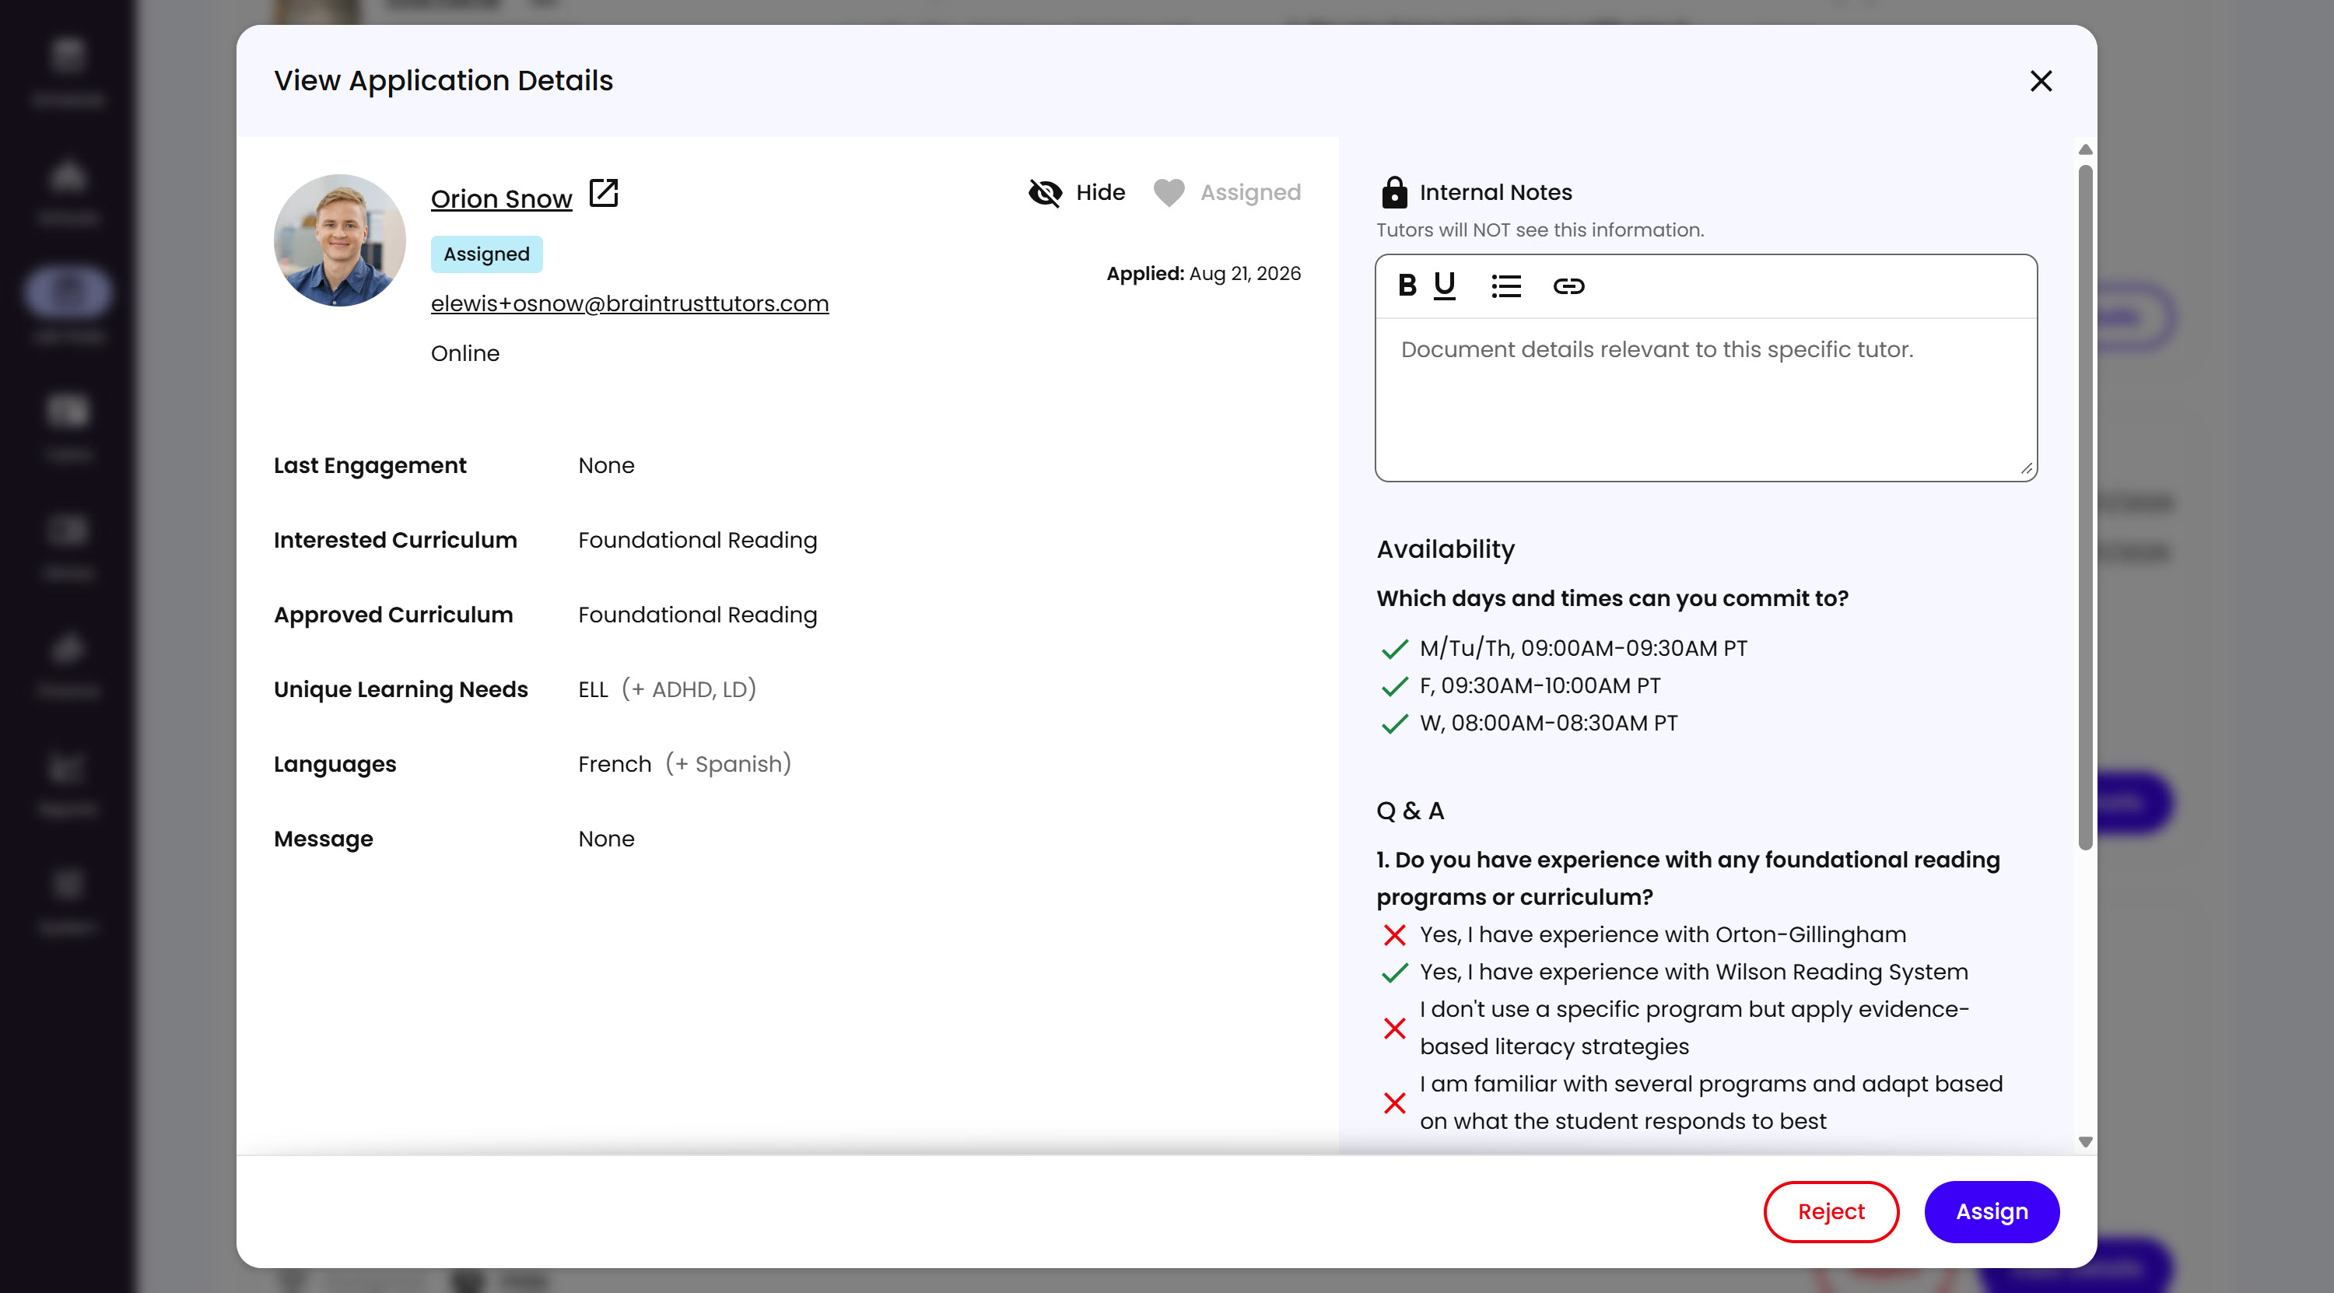Close the application details dialog
The height and width of the screenshot is (1293, 2334).
pyautogui.click(x=2041, y=81)
